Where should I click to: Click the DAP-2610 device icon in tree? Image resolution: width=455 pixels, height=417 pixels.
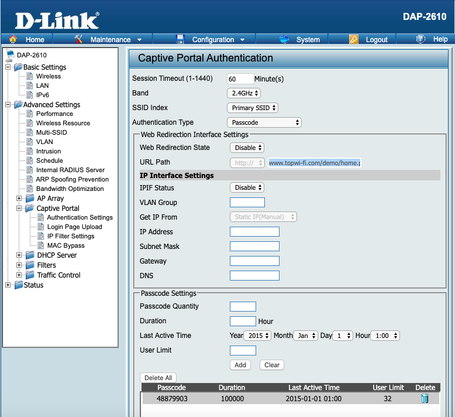tap(10, 54)
